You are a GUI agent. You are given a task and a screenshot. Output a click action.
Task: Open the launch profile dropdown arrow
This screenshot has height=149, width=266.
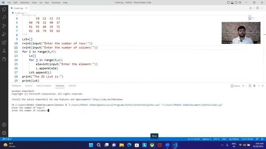point(246,86)
